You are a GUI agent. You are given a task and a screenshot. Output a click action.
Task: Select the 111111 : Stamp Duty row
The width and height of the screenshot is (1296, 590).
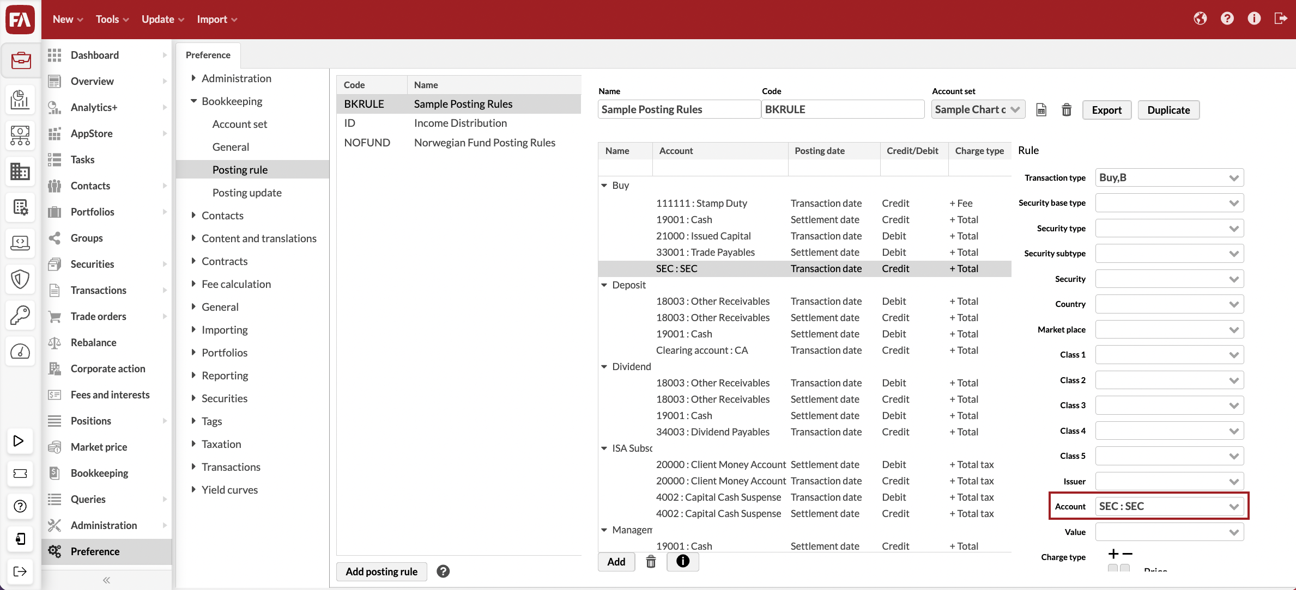(x=804, y=203)
